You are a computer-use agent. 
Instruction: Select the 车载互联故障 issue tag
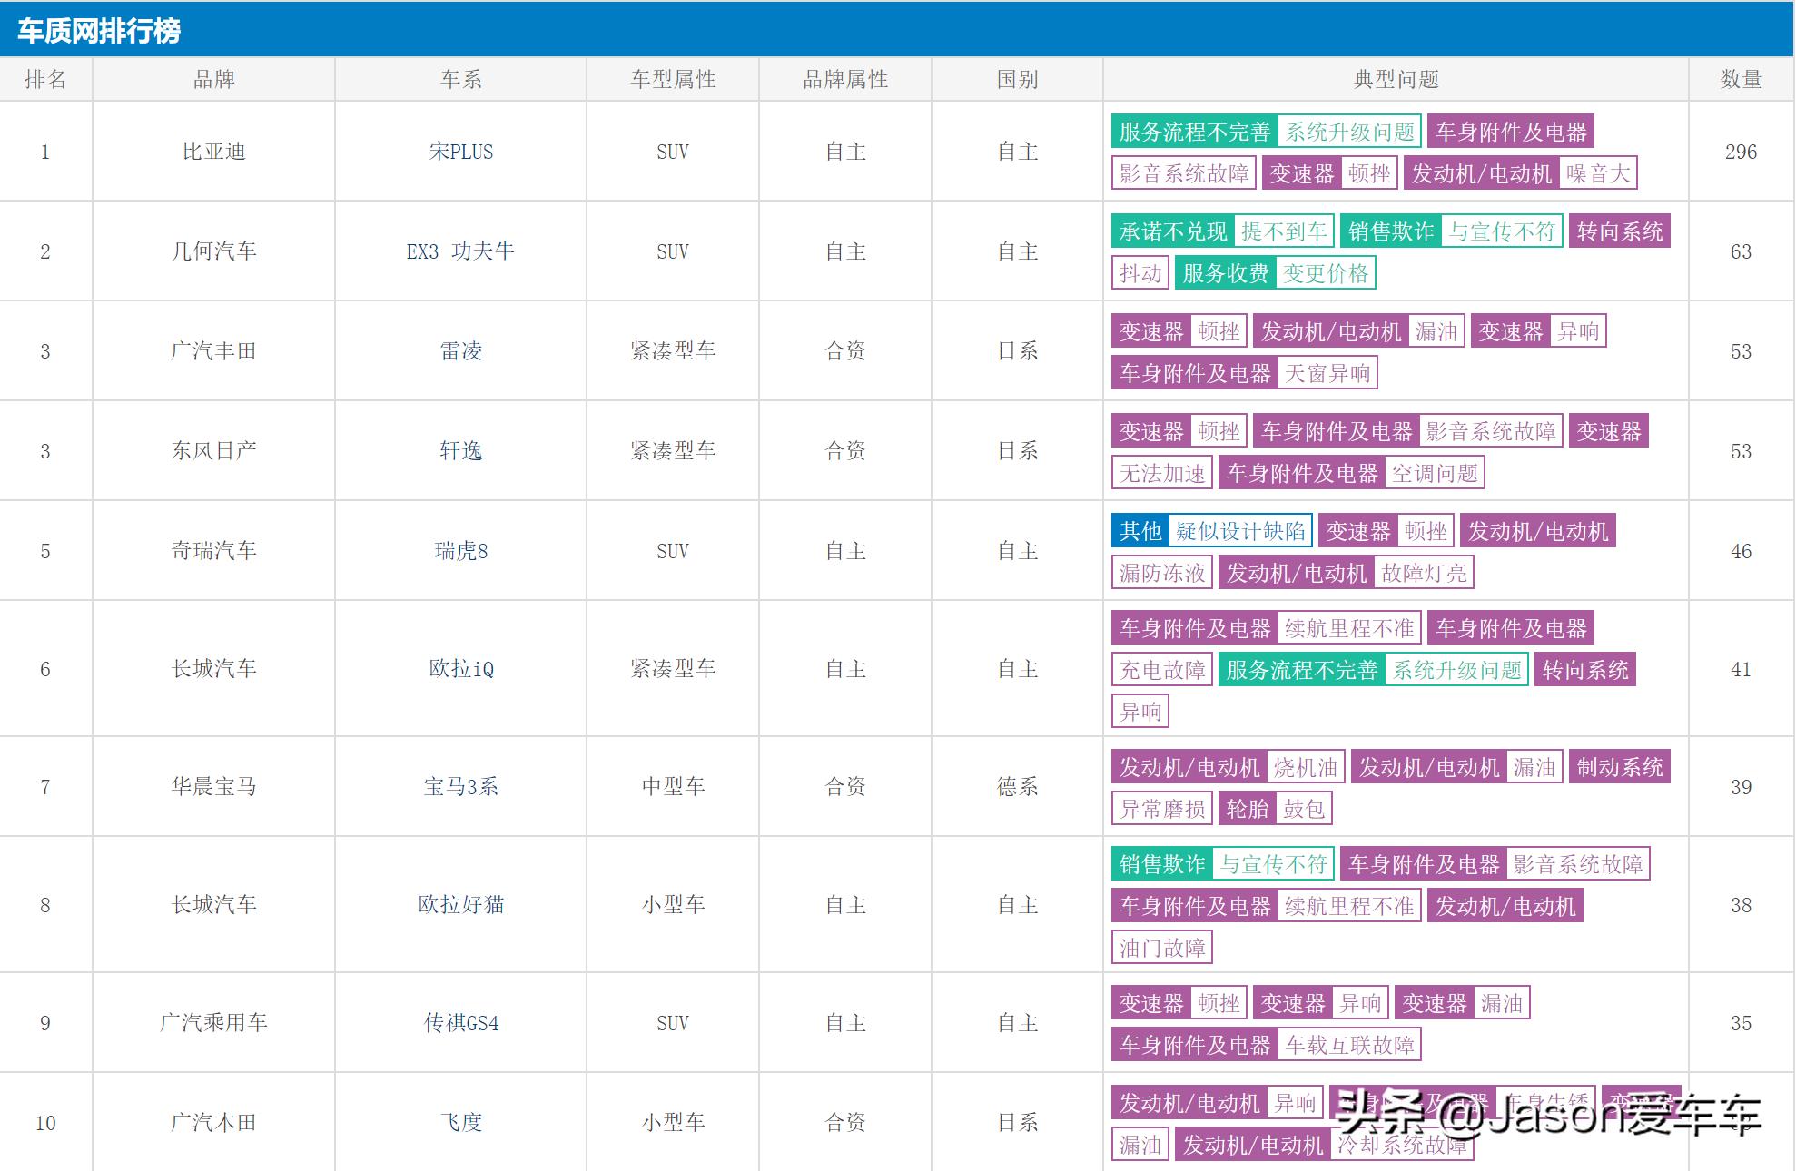(1349, 1046)
